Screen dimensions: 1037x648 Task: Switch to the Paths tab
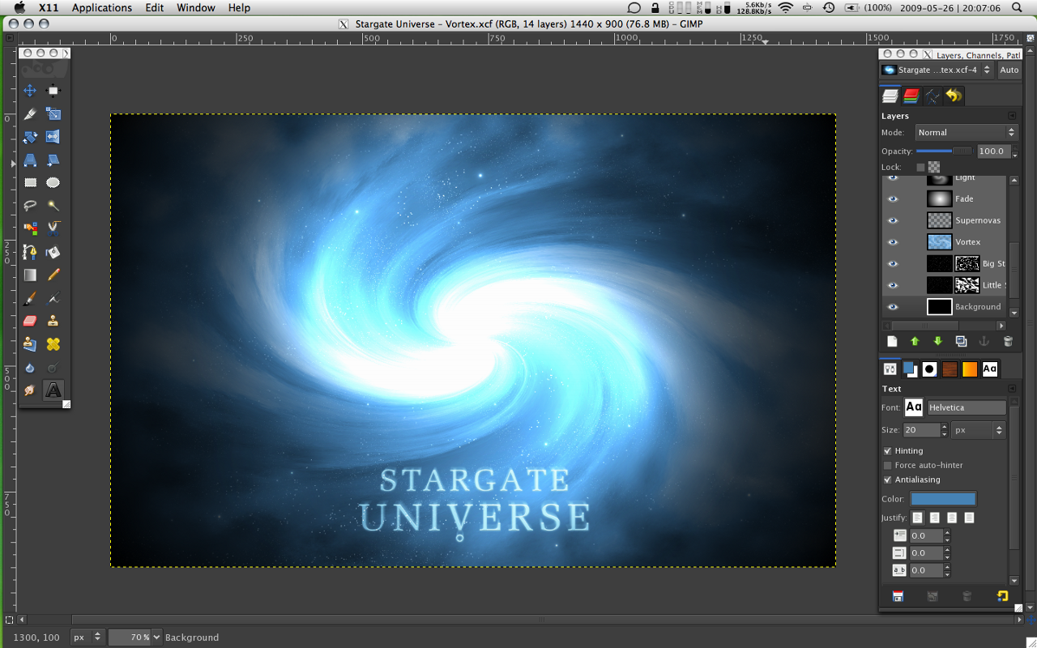932,96
